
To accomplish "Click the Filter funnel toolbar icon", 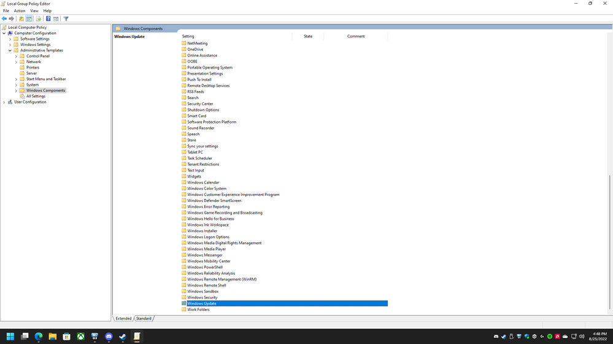I will [x=66, y=19].
